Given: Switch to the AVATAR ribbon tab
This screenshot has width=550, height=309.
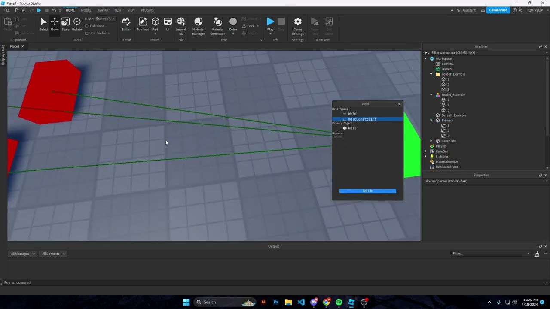Looking at the screenshot, I should point(103,10).
